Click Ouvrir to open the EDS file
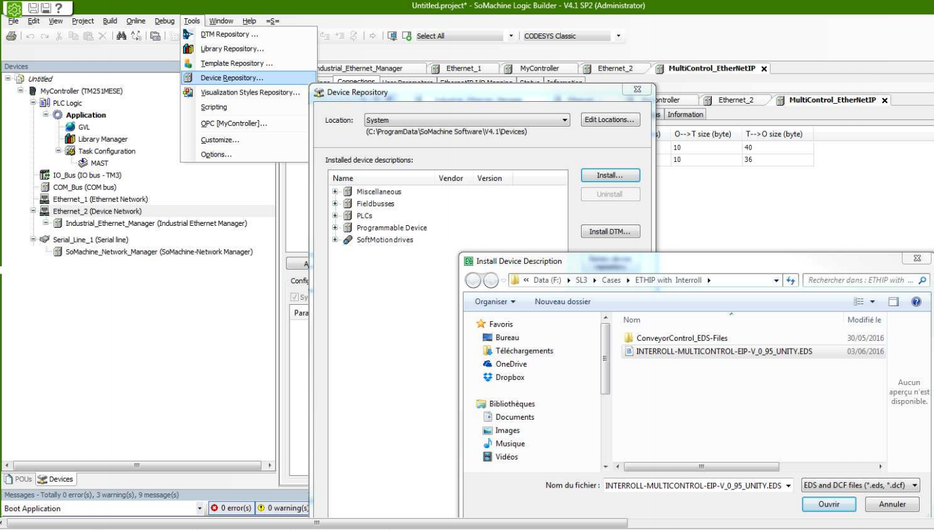The width and height of the screenshot is (934, 530). (x=829, y=505)
